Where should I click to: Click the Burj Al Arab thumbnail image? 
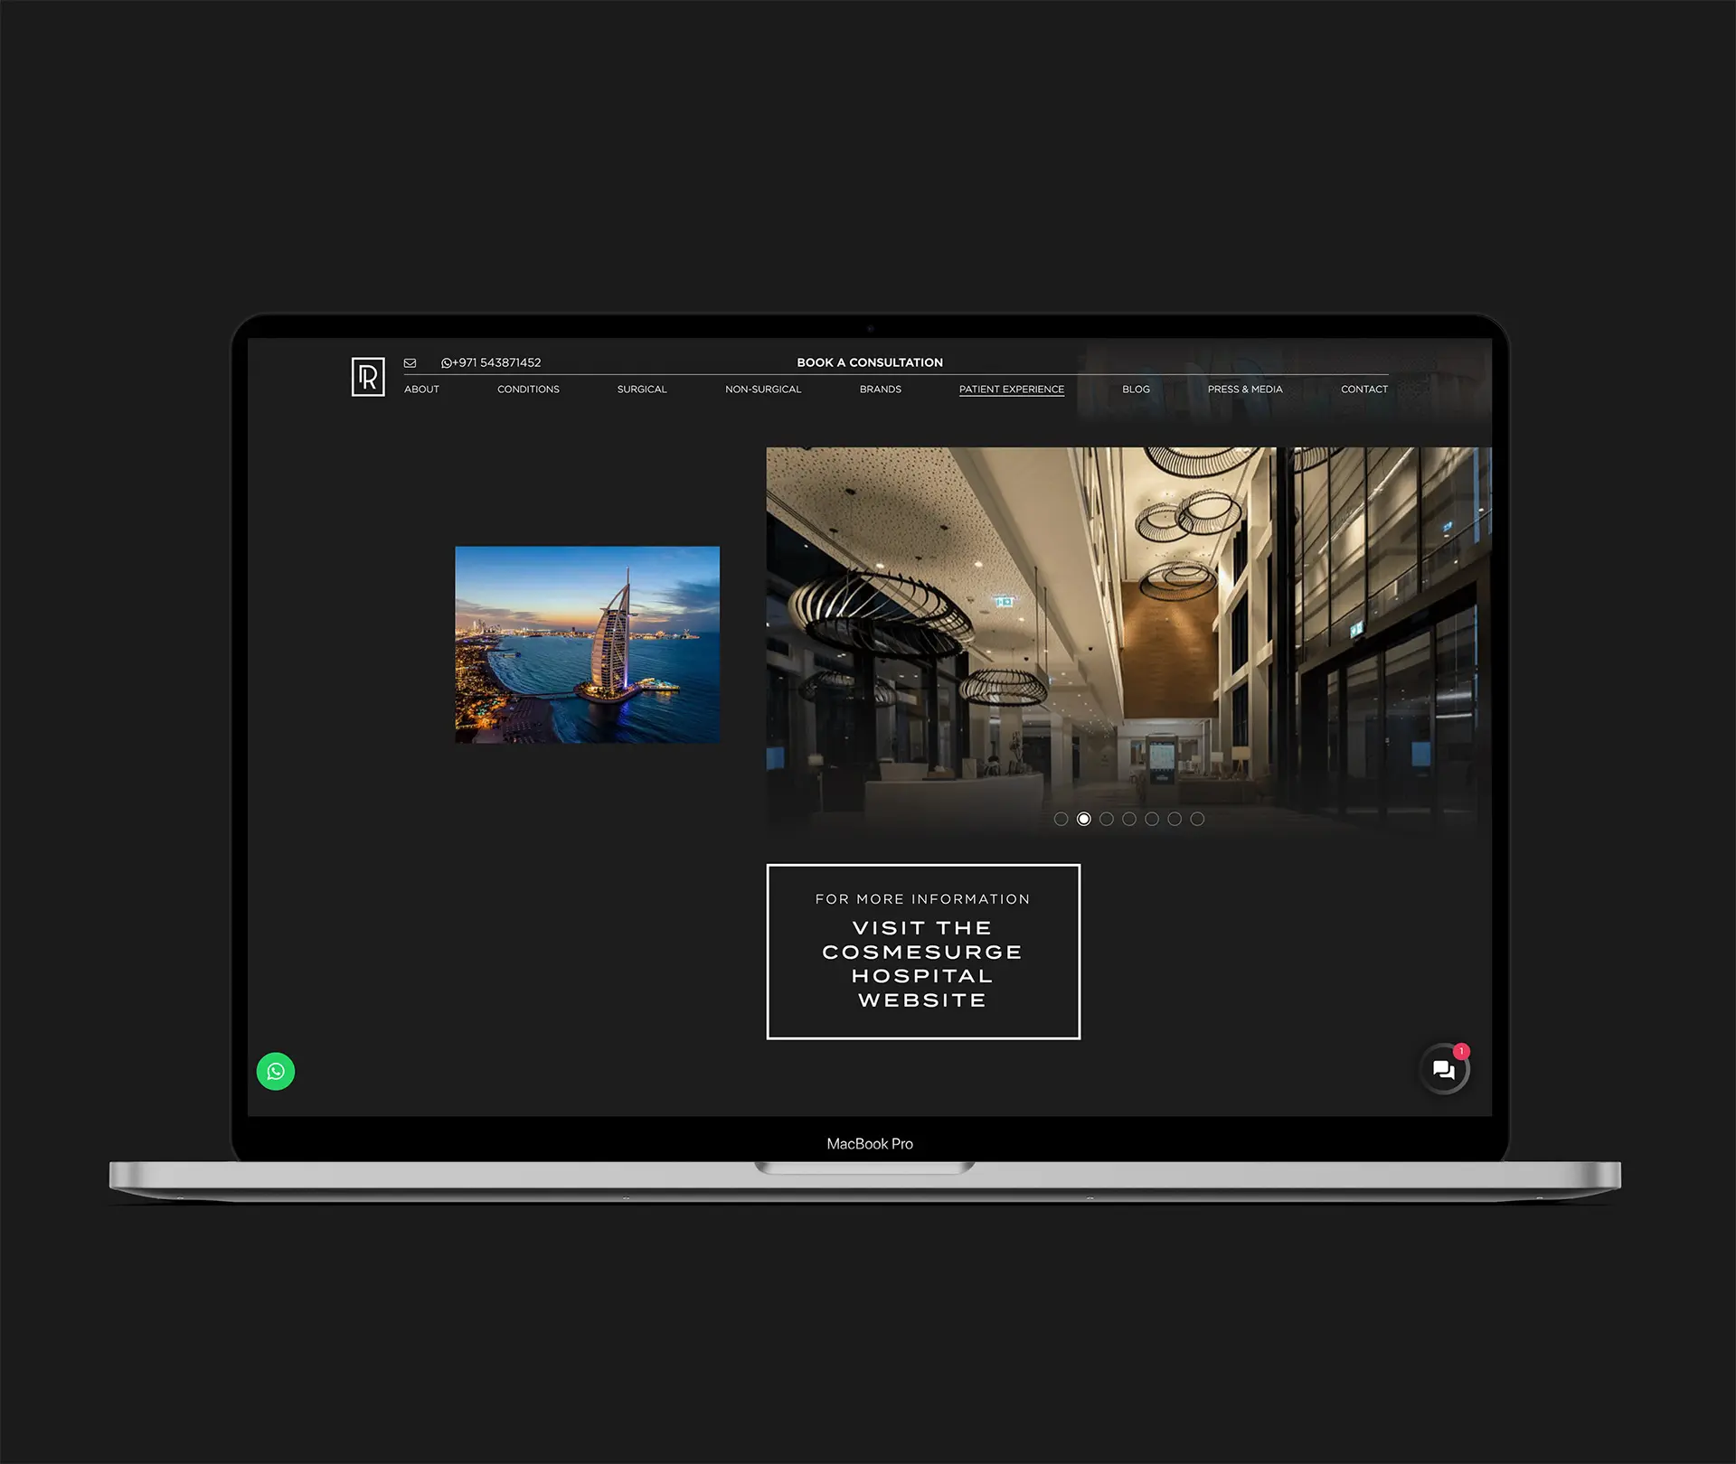point(587,644)
